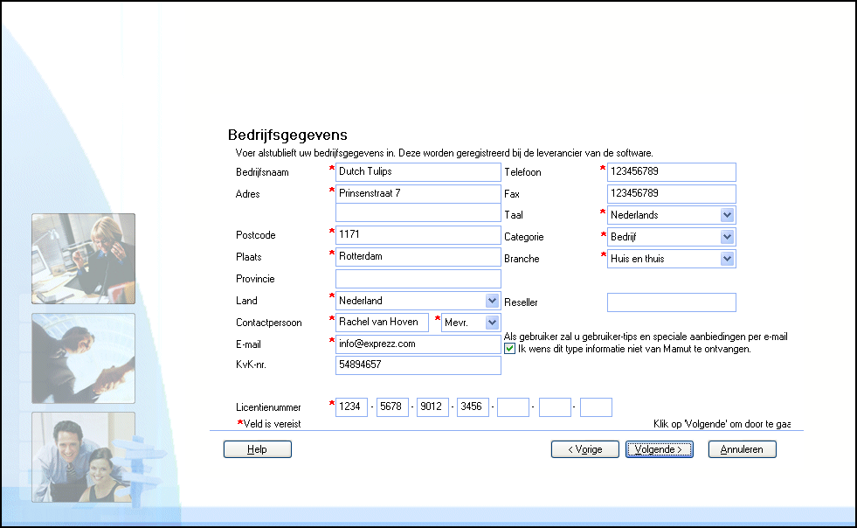
Task: Click the smiling colleagues photo
Action: [x=83, y=457]
